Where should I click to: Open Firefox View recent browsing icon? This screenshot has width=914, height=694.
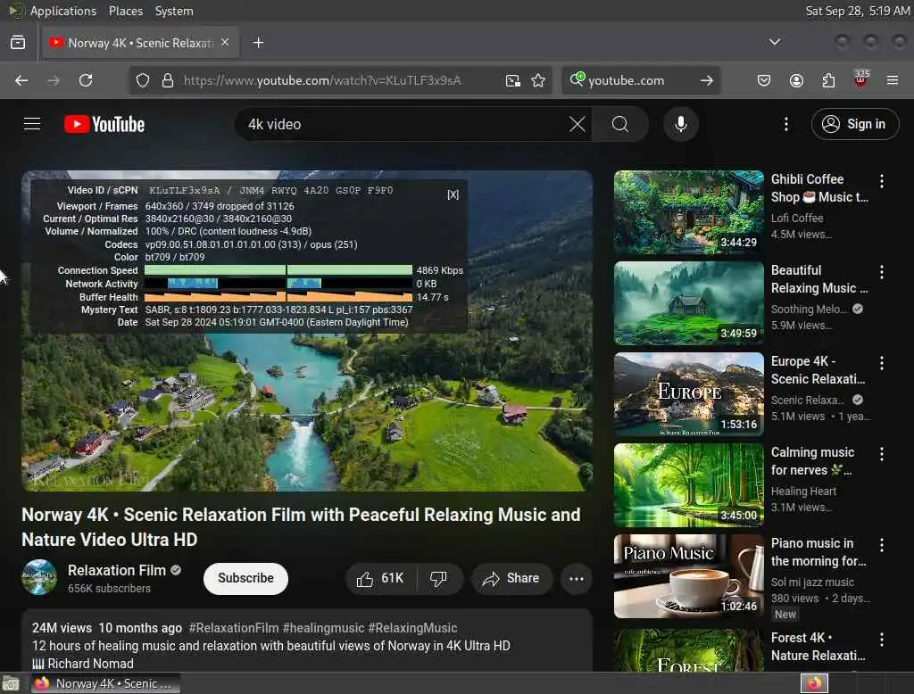18,43
